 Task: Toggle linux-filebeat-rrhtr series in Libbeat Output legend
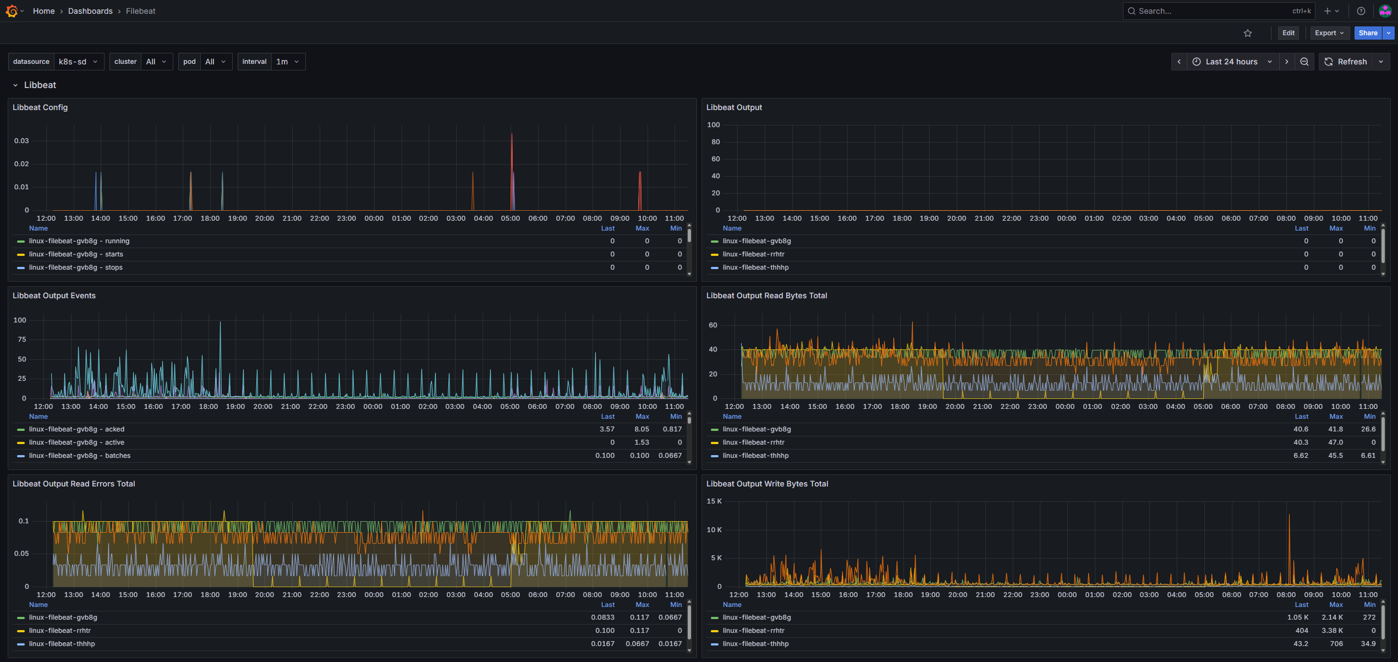(753, 254)
